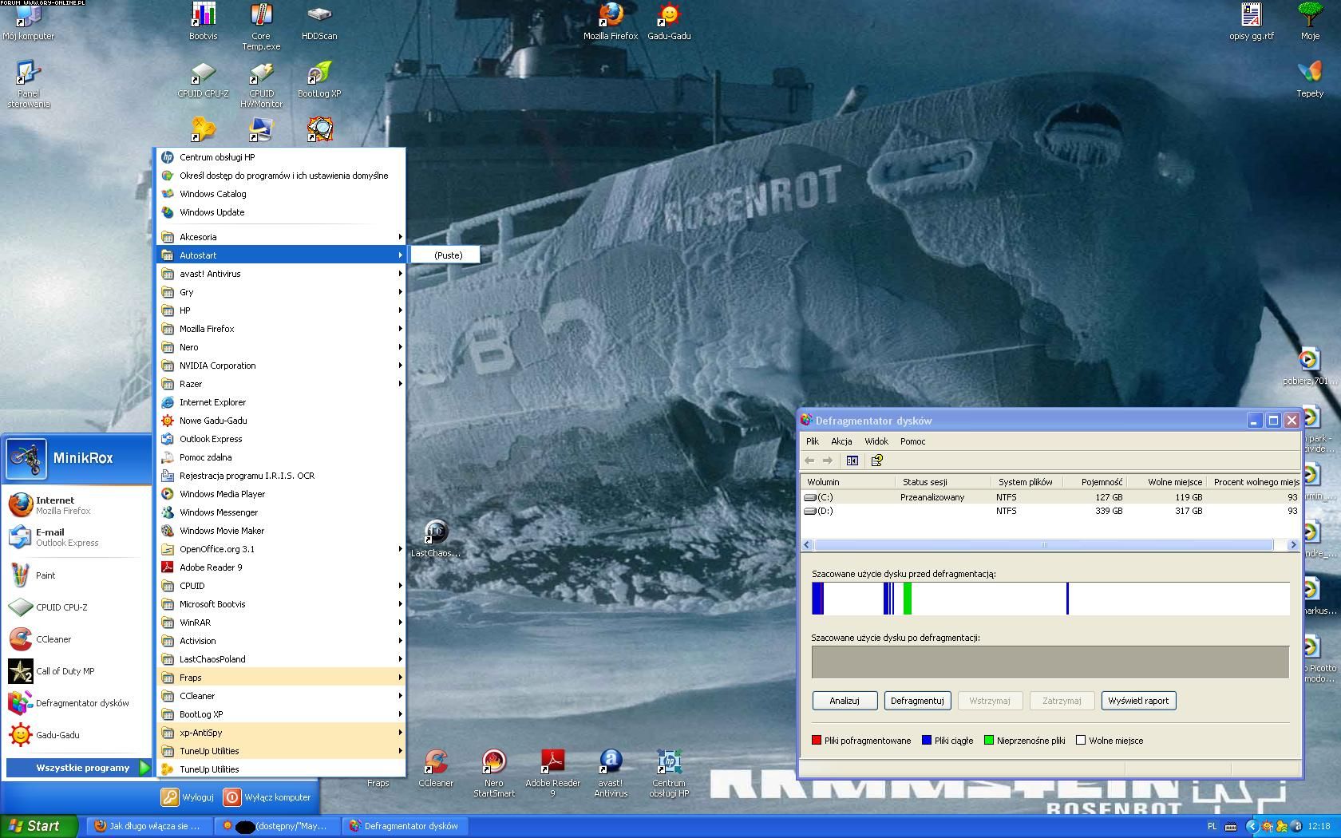Screen dimensions: 1341x838
Task: Open Widok menu in Defragmentator
Action: pos(876,441)
